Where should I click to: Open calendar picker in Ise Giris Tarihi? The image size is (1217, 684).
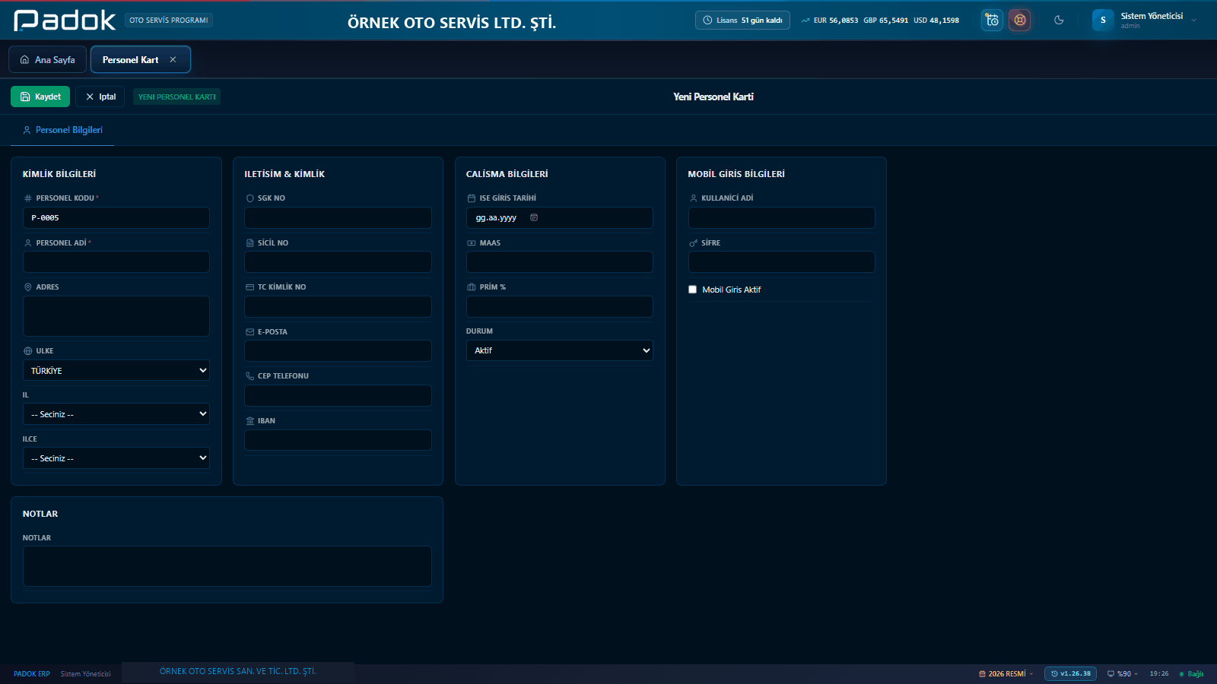(x=534, y=217)
